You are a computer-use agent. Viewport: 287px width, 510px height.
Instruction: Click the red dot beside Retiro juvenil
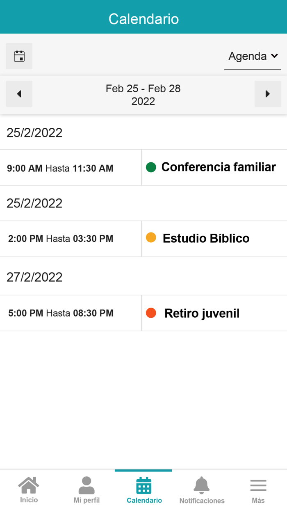coord(151,313)
